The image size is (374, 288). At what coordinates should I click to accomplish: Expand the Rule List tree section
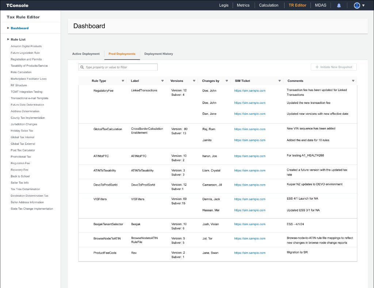coord(8,39)
